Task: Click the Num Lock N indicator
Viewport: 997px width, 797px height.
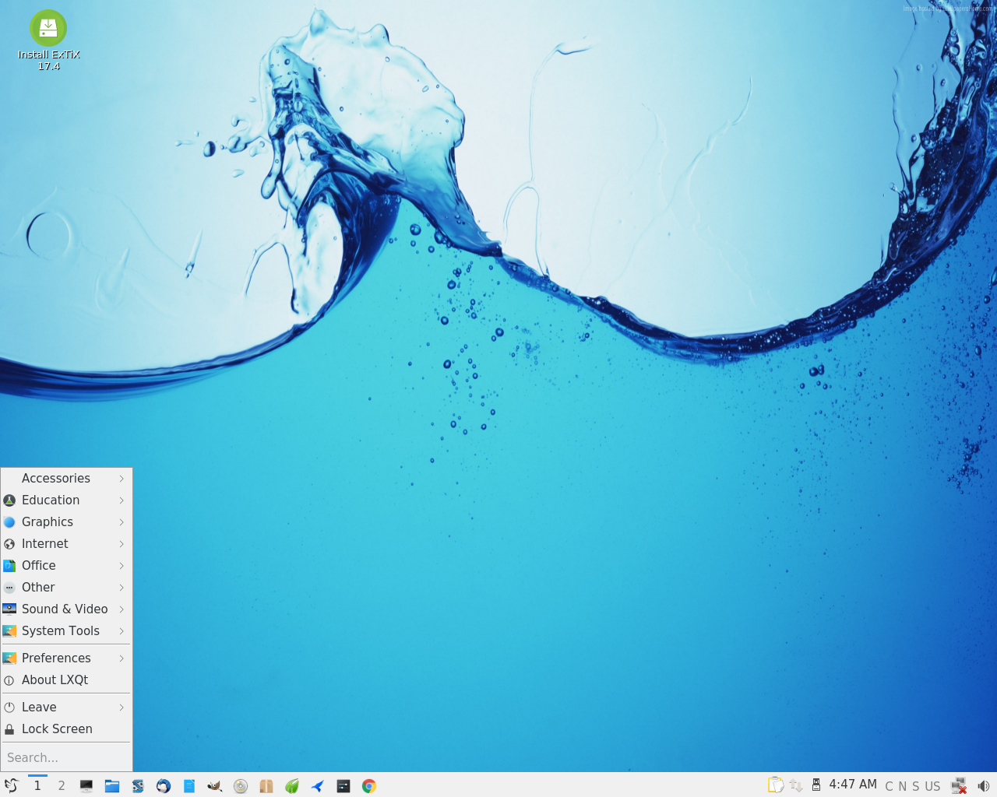Action: [x=903, y=786]
